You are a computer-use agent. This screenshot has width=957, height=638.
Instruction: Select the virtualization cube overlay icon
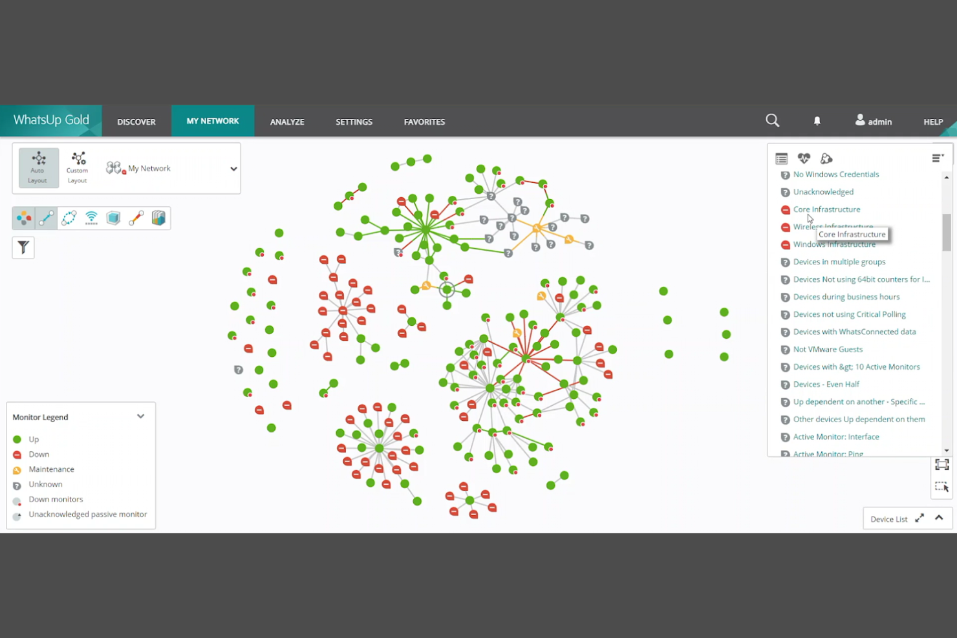point(113,218)
